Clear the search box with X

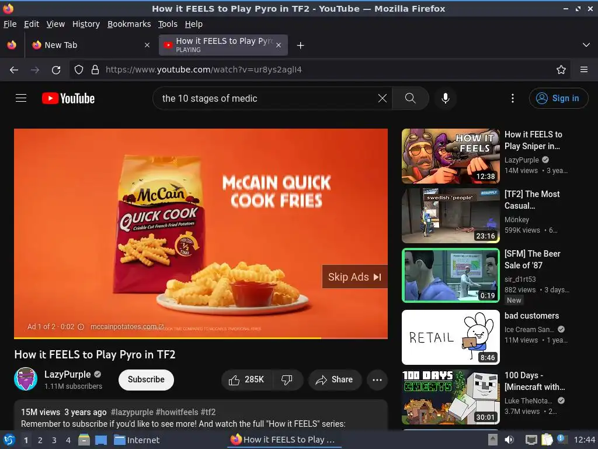tap(382, 98)
